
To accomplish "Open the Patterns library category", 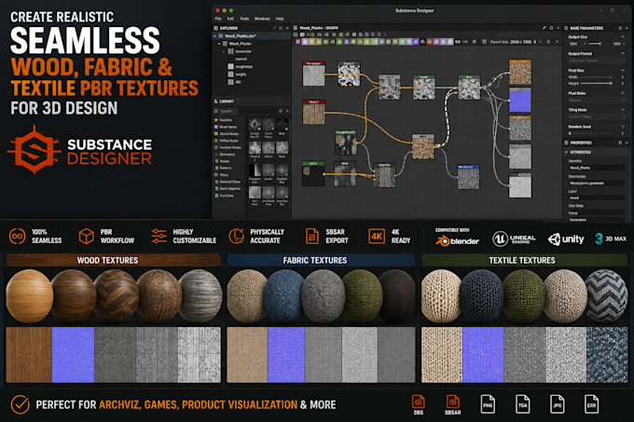I will tap(223, 168).
